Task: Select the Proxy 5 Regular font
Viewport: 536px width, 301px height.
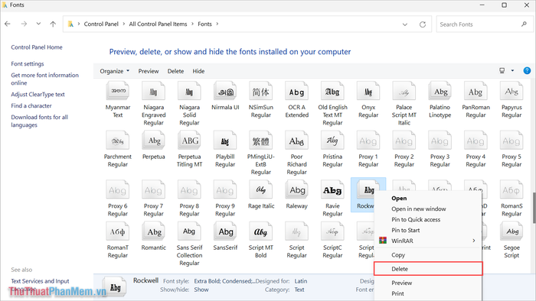Action: [x=511, y=149]
